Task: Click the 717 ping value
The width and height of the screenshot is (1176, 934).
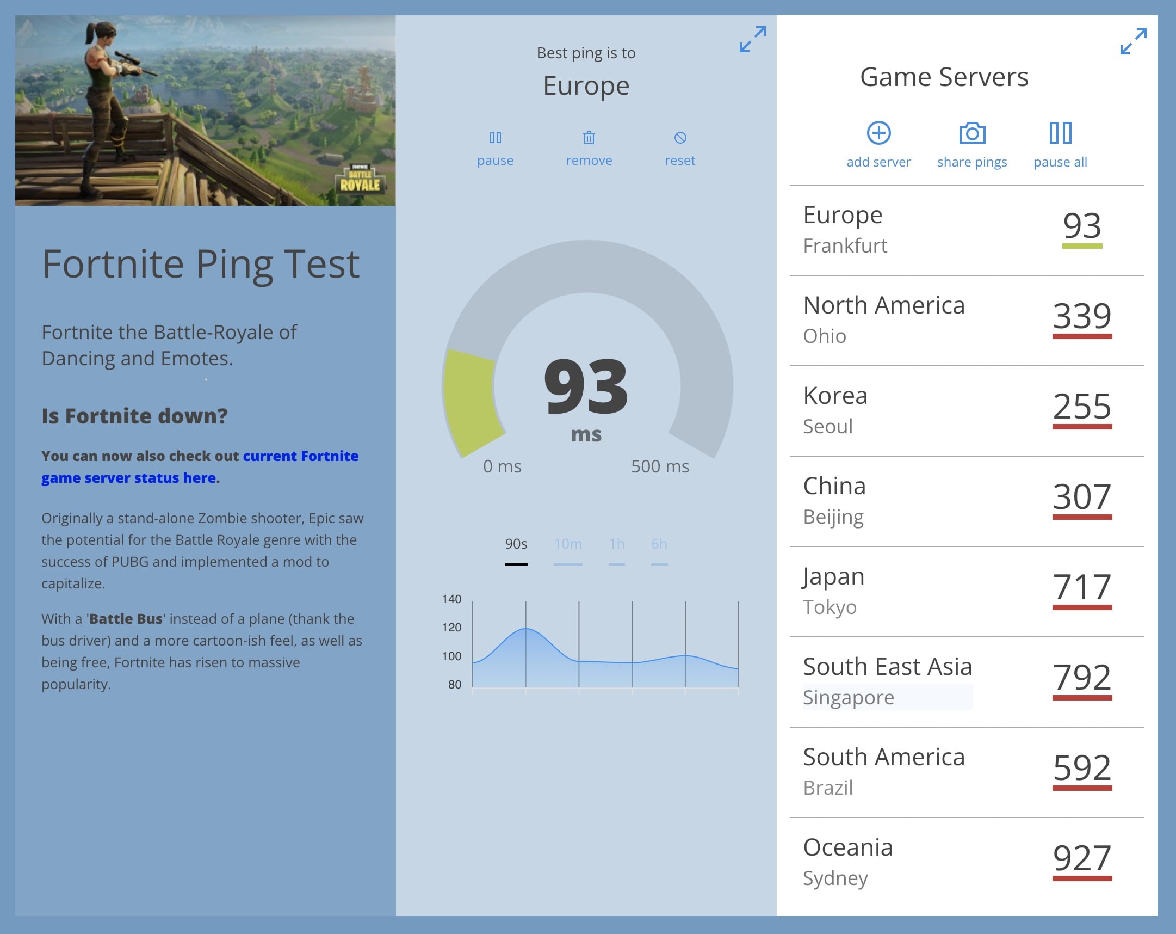Action: [1082, 587]
